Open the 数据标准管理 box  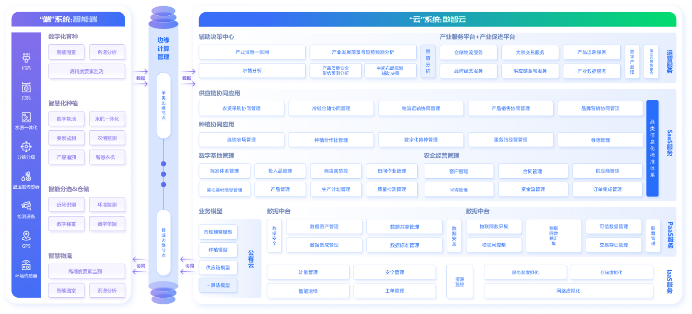pos(405,245)
